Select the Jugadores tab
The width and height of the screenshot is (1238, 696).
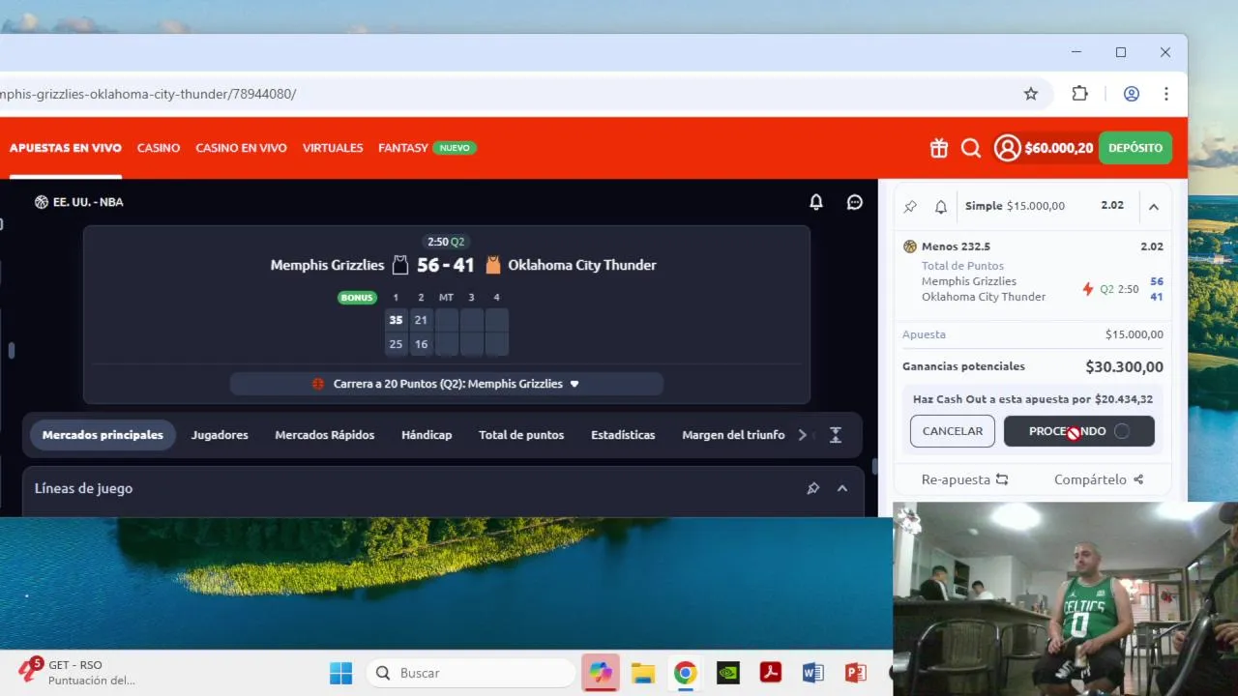pos(220,435)
